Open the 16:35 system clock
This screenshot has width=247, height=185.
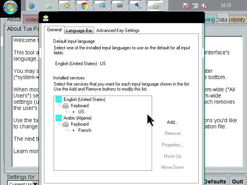pyautogui.click(x=226, y=5)
